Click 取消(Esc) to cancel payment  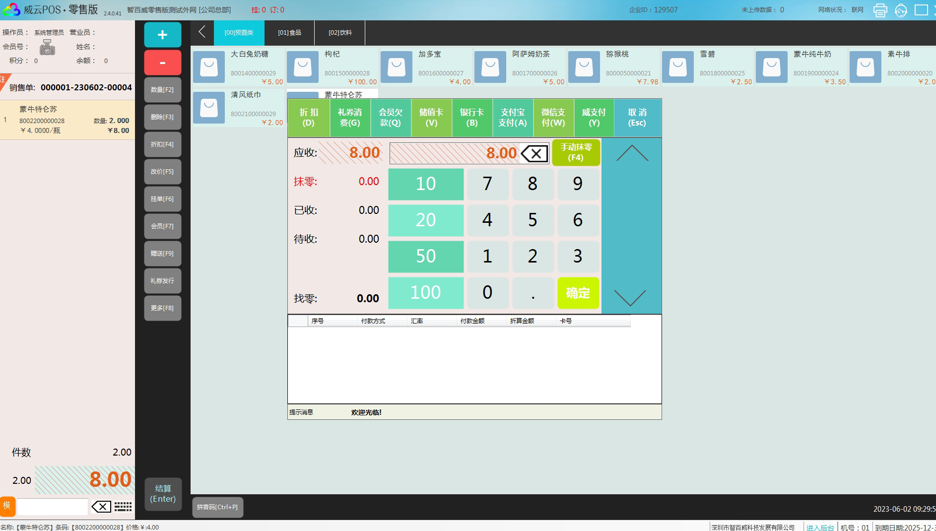(x=637, y=118)
